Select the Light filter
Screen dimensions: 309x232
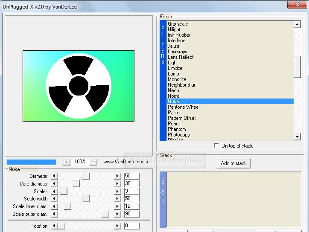(x=230, y=63)
